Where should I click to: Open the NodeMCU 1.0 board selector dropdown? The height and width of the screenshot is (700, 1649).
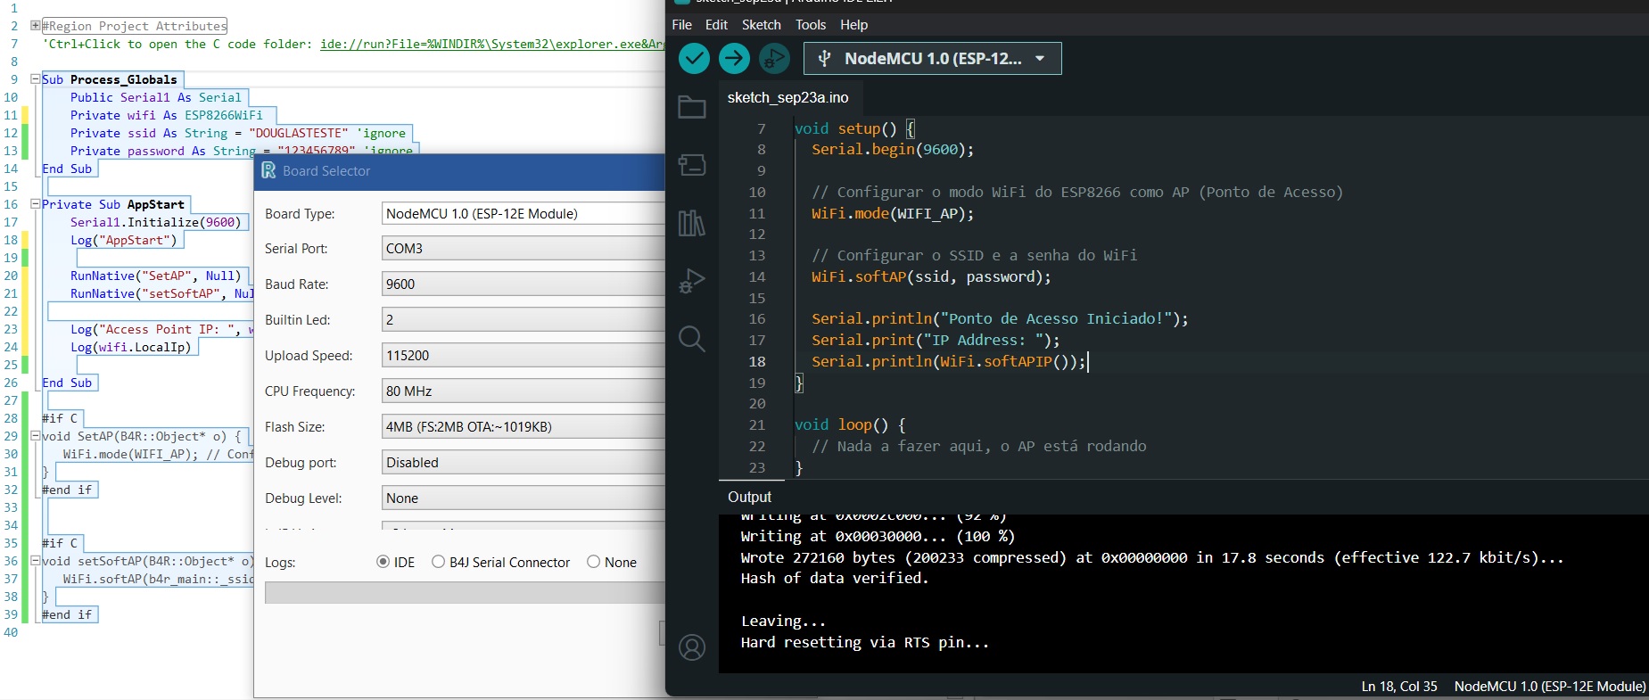click(932, 59)
